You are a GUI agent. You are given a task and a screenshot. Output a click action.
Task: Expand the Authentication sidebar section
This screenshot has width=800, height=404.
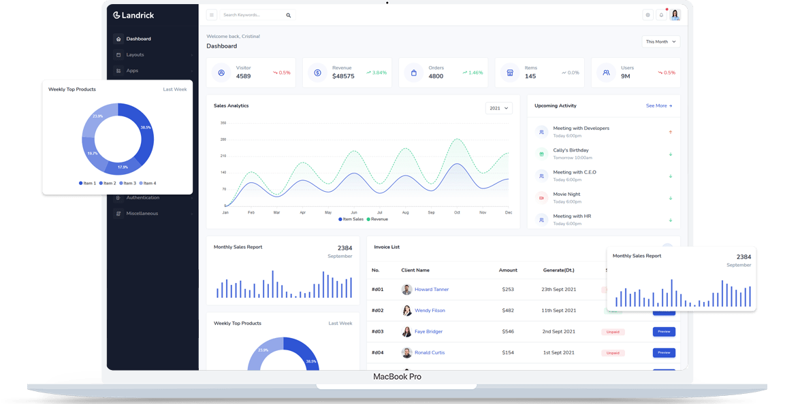(x=142, y=197)
